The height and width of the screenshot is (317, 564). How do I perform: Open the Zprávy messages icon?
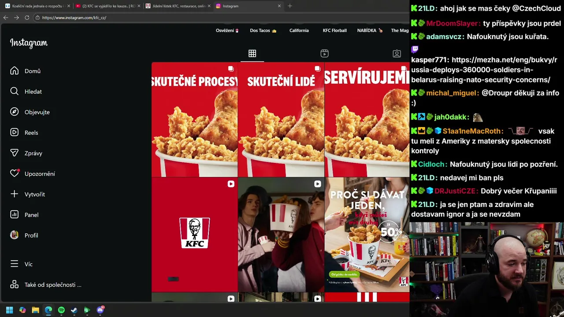coord(15,153)
